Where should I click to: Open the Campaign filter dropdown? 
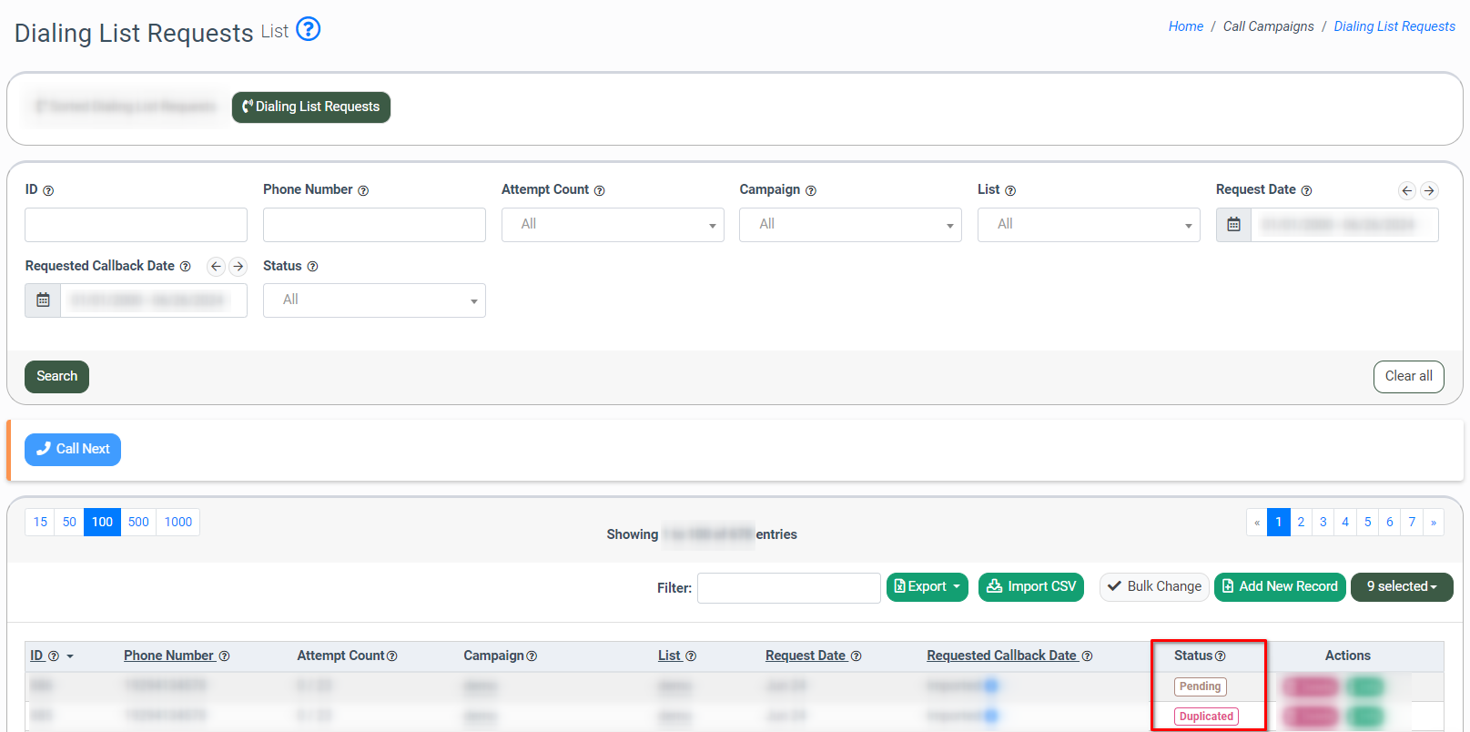tap(850, 225)
